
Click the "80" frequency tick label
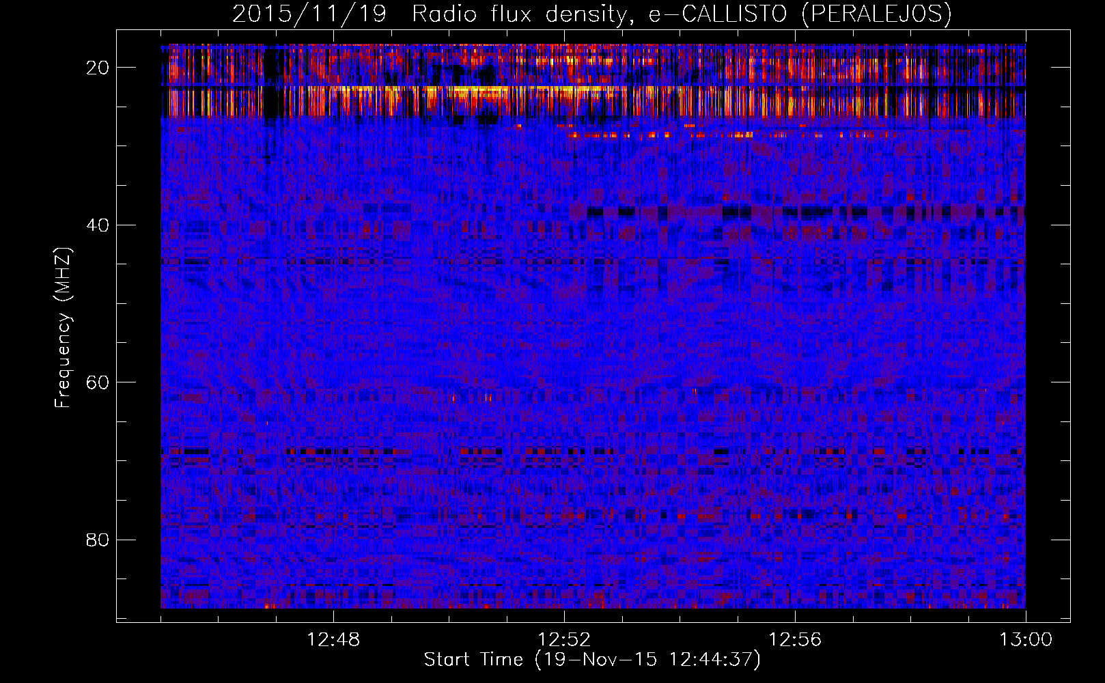(x=98, y=540)
